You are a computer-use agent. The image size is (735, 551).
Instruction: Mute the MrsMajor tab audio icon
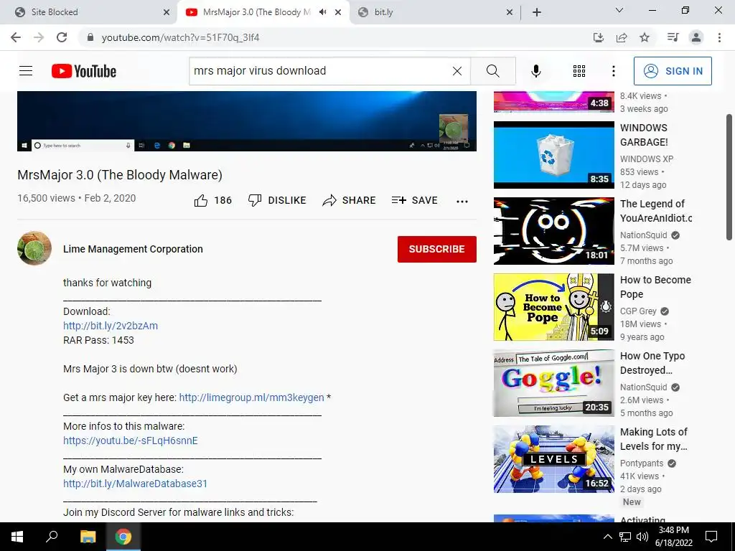click(322, 12)
